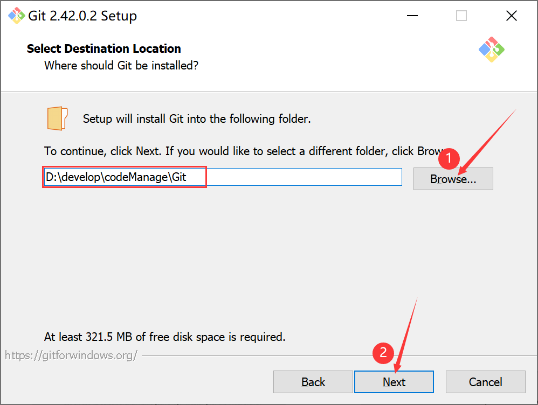Close the Git Setup window

tap(511, 16)
